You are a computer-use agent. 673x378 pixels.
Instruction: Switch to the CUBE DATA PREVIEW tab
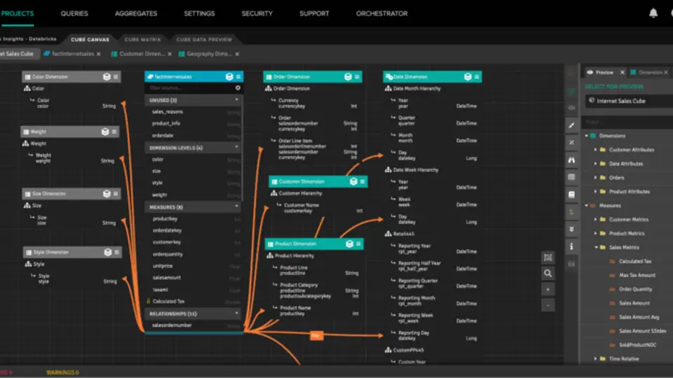click(204, 39)
